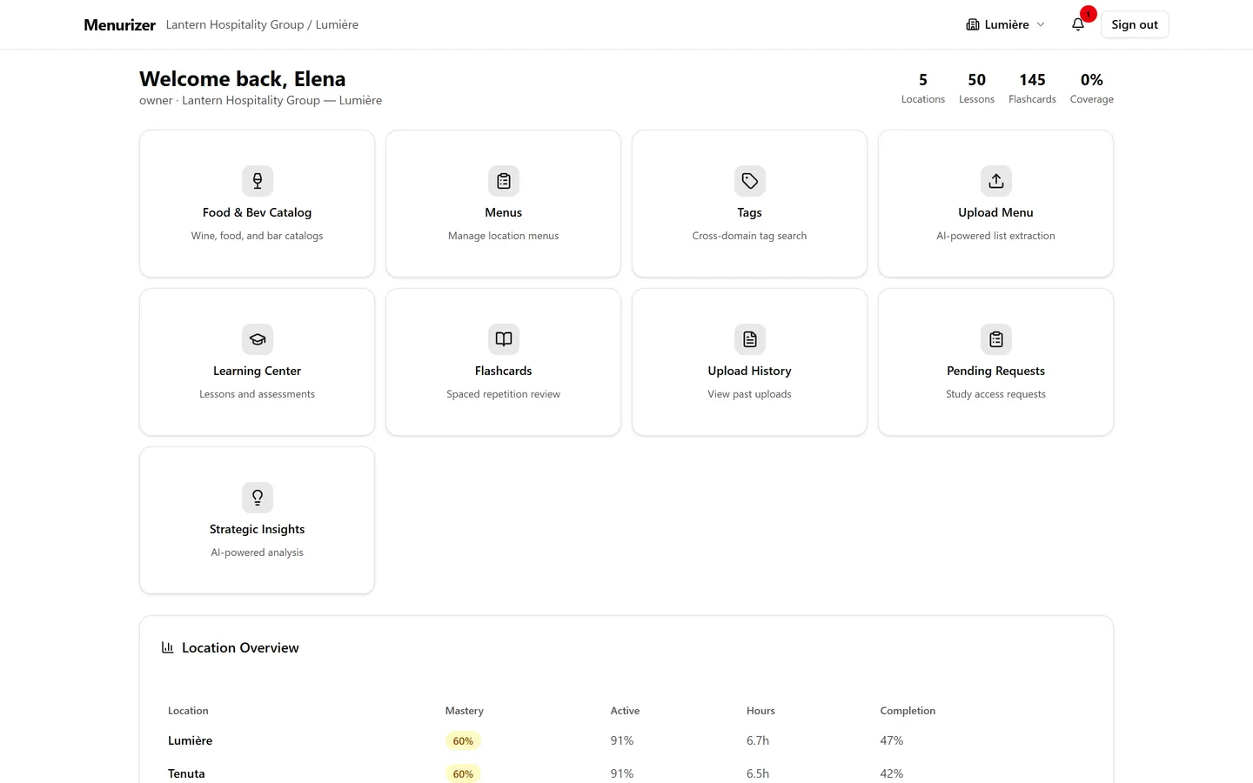Click Lumière's 6.7h hours value
1253x783 pixels.
pyautogui.click(x=757, y=740)
